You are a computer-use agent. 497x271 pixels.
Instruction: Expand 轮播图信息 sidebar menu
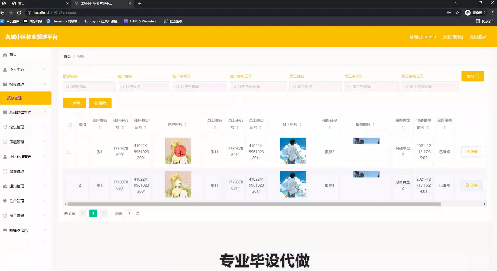click(26, 230)
